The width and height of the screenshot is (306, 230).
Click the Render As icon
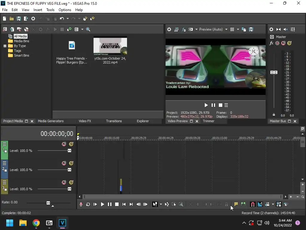tap(26, 19)
